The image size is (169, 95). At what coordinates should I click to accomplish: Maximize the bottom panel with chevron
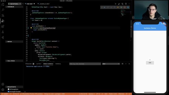pyautogui.click(x=126, y=64)
